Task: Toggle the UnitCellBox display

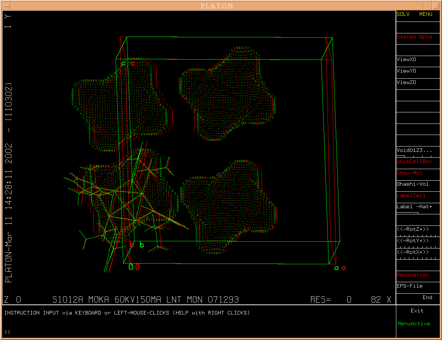Action: pyautogui.click(x=414, y=162)
